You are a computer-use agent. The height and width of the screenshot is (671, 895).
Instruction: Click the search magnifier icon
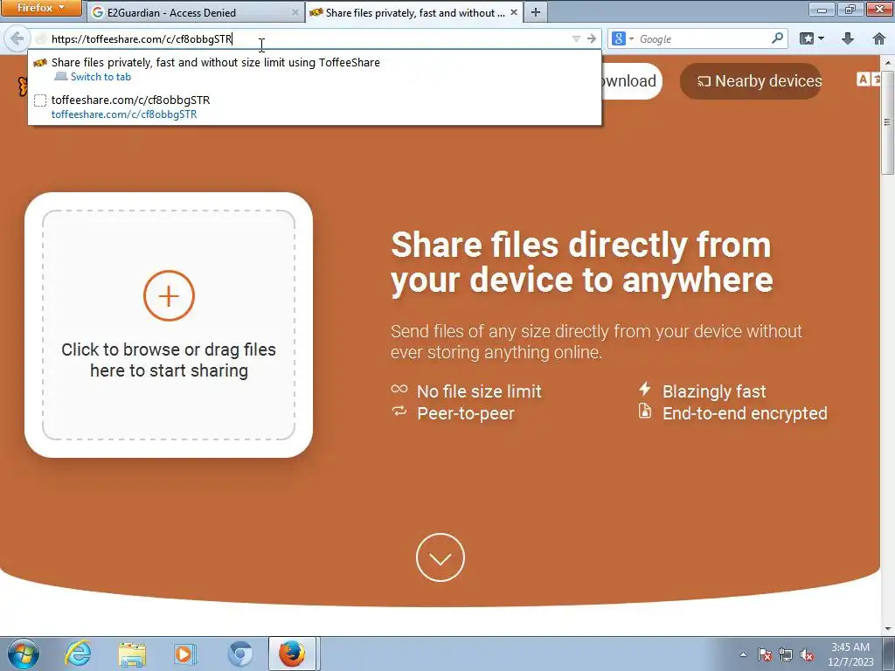click(777, 38)
